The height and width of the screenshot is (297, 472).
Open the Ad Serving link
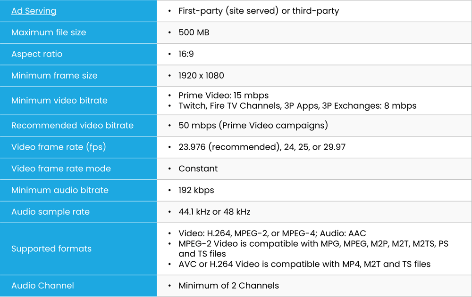point(34,11)
